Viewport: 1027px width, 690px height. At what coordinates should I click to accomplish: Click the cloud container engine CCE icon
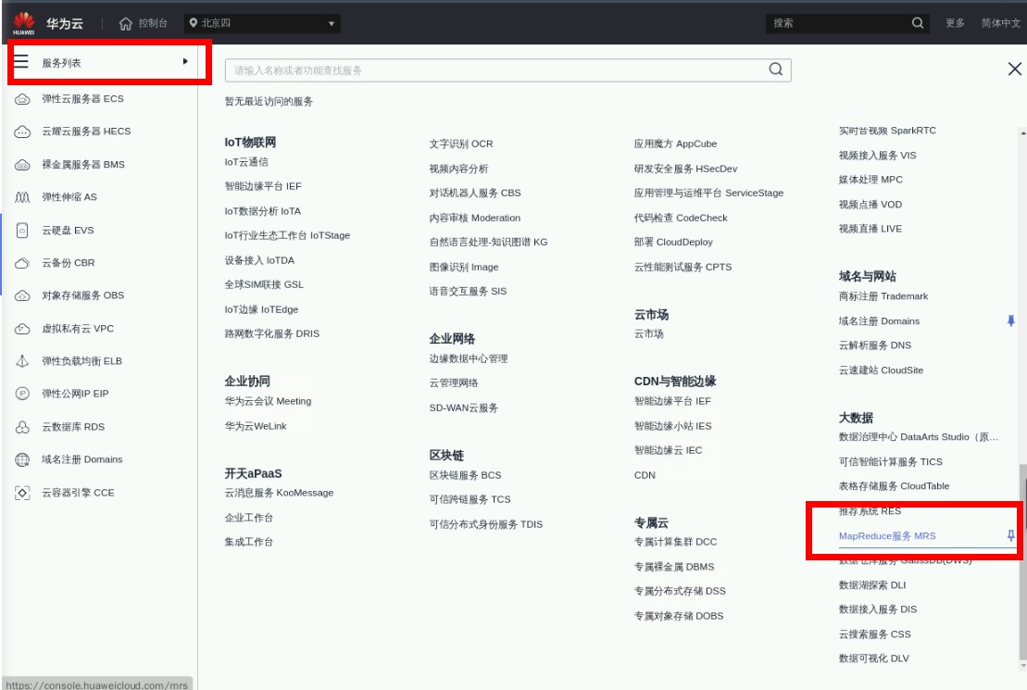point(23,493)
